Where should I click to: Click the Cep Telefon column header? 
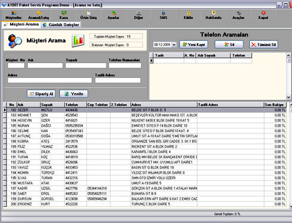(98, 105)
